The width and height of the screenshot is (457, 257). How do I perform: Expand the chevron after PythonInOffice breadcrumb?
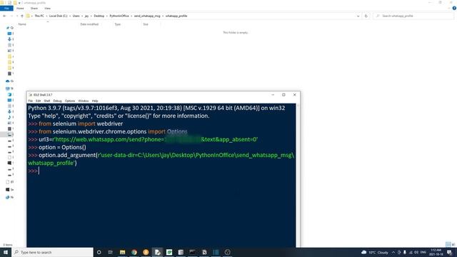[131, 16]
